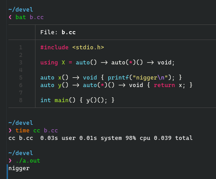Click the bat command word
Viewport: 216px width, 179px height.
(21, 17)
